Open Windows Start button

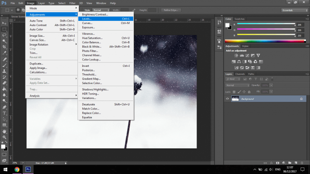pyautogui.click(x=5, y=170)
